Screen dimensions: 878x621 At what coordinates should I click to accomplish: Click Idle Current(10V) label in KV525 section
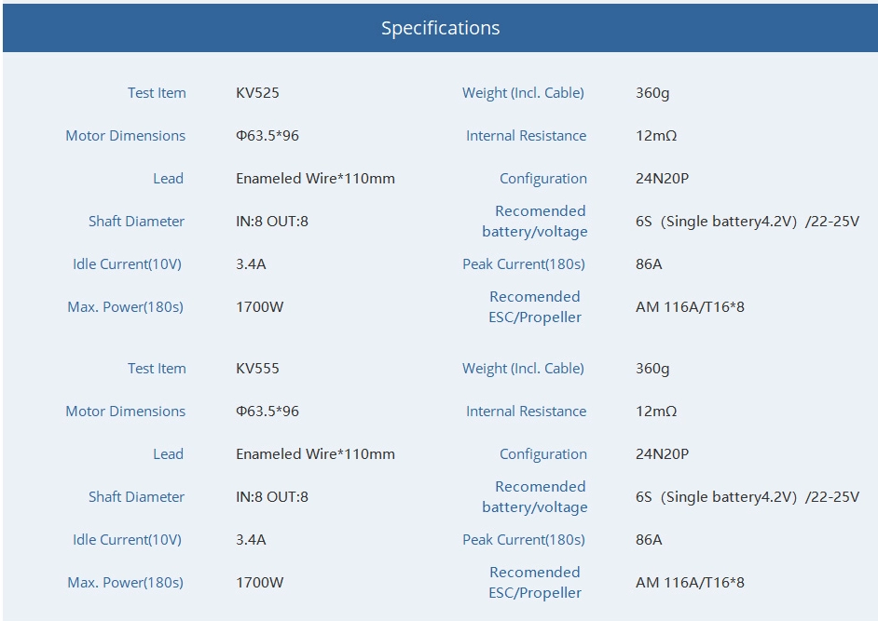coord(127,264)
